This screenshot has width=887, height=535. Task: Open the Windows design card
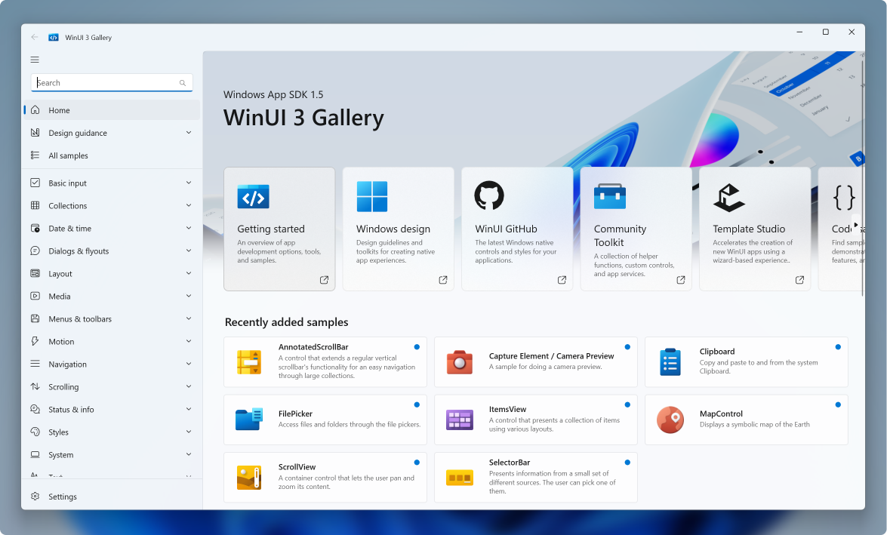399,229
